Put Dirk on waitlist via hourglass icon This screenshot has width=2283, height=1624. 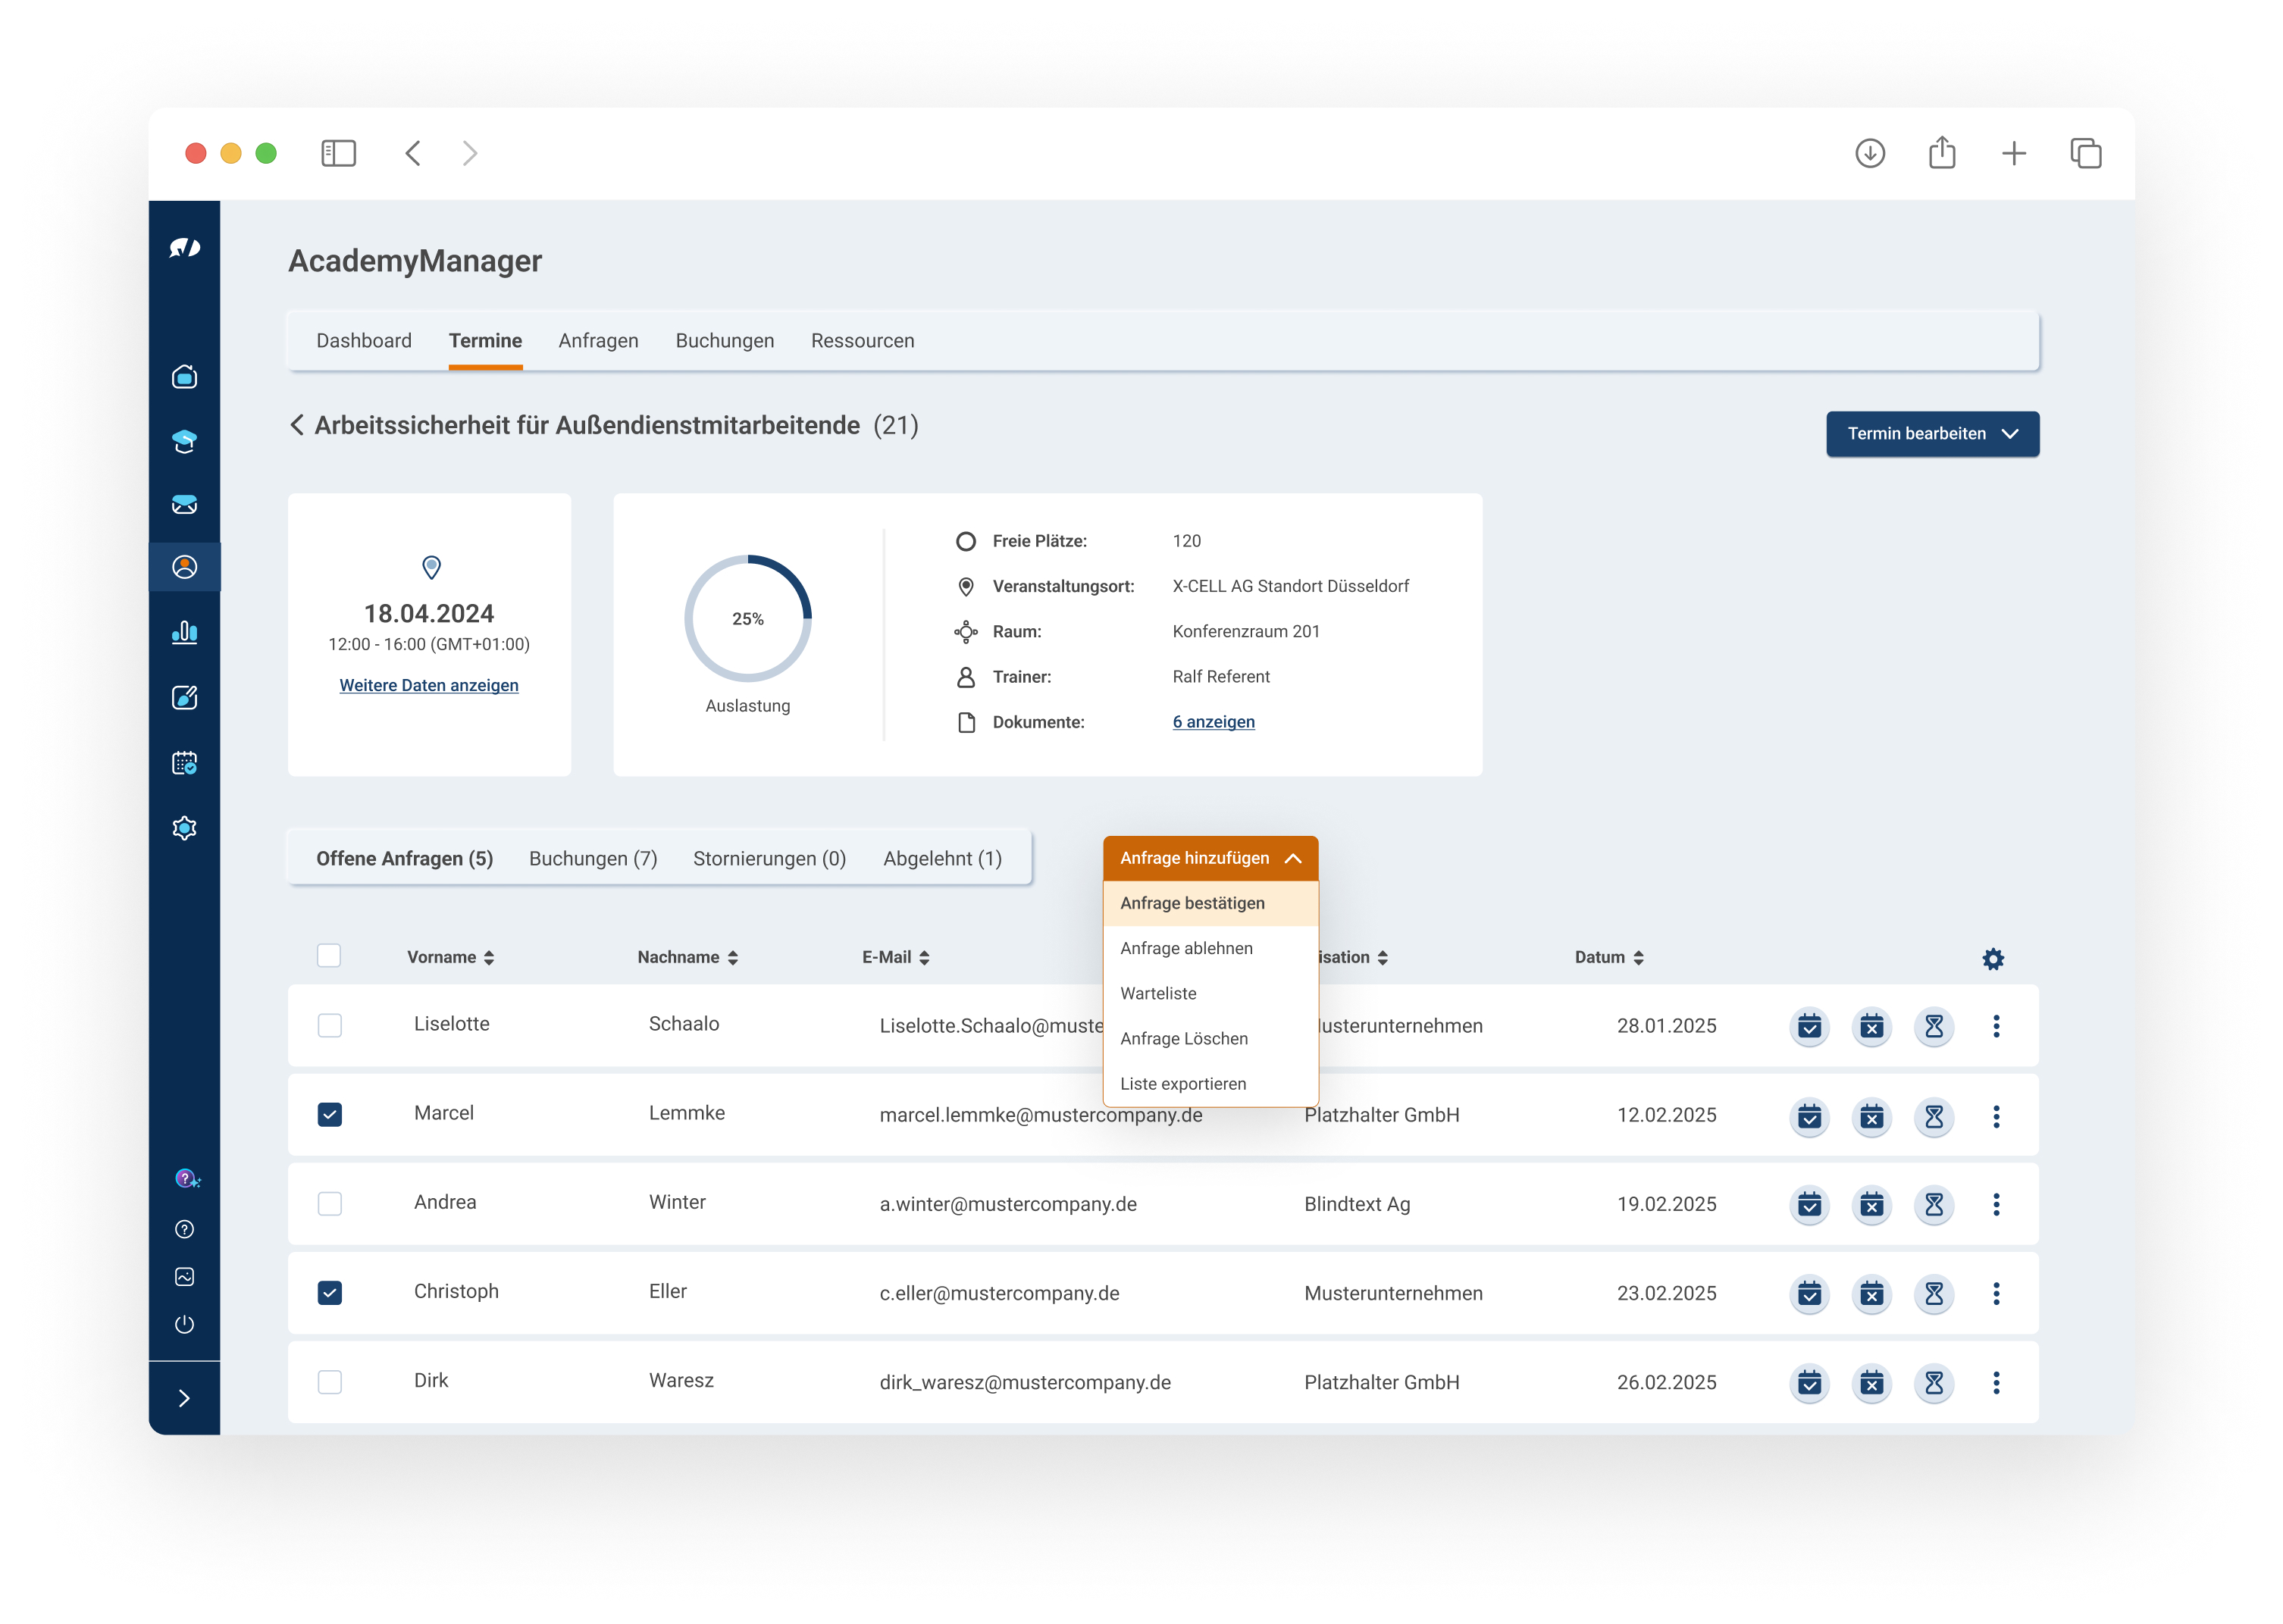[1933, 1383]
